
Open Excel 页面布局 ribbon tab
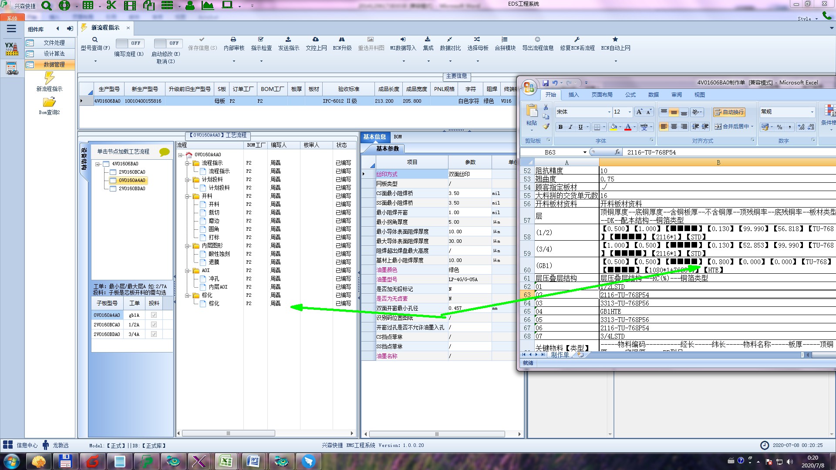tap(602, 95)
